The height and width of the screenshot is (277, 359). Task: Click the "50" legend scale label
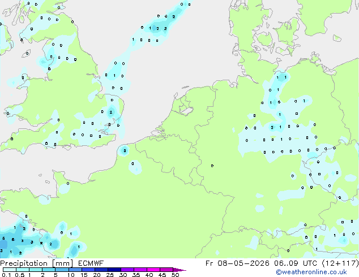point(175,275)
